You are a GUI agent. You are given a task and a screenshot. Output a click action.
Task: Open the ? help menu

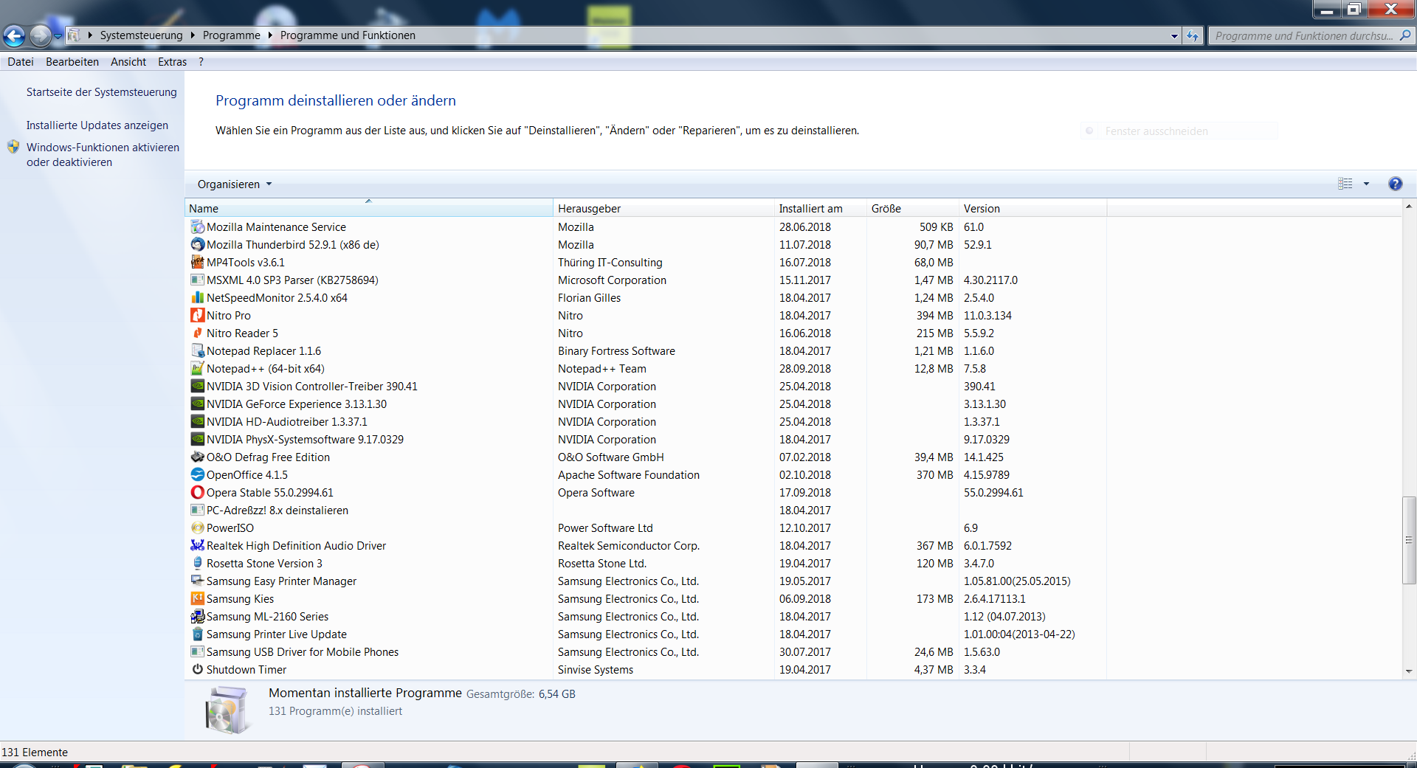(201, 62)
